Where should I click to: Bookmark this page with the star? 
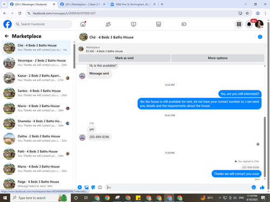[x=247, y=13]
